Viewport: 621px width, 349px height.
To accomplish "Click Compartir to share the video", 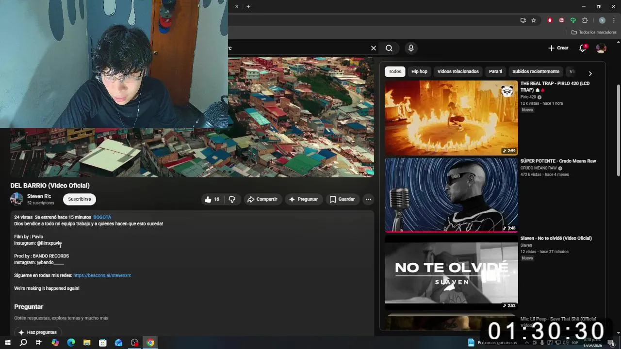I will coord(262,199).
